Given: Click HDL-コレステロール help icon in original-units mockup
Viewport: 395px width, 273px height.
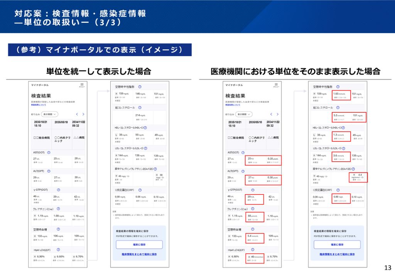Looking at the screenshot, I should pyautogui.click(x=343, y=128).
